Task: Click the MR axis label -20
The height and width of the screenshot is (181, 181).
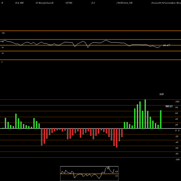Action: coord(177,136)
